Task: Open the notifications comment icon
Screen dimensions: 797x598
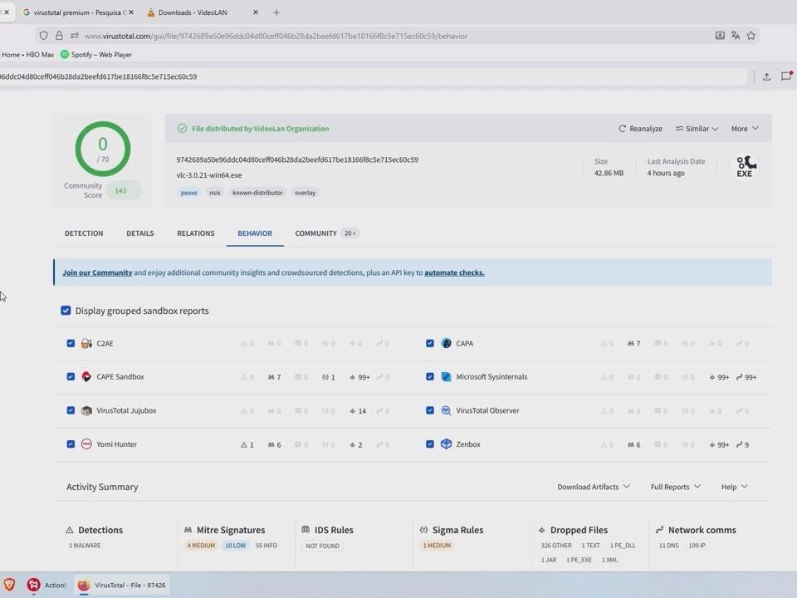Action: click(x=786, y=76)
